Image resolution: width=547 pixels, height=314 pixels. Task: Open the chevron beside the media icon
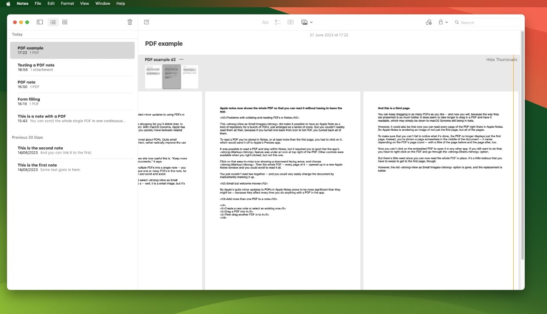pyautogui.click(x=311, y=22)
